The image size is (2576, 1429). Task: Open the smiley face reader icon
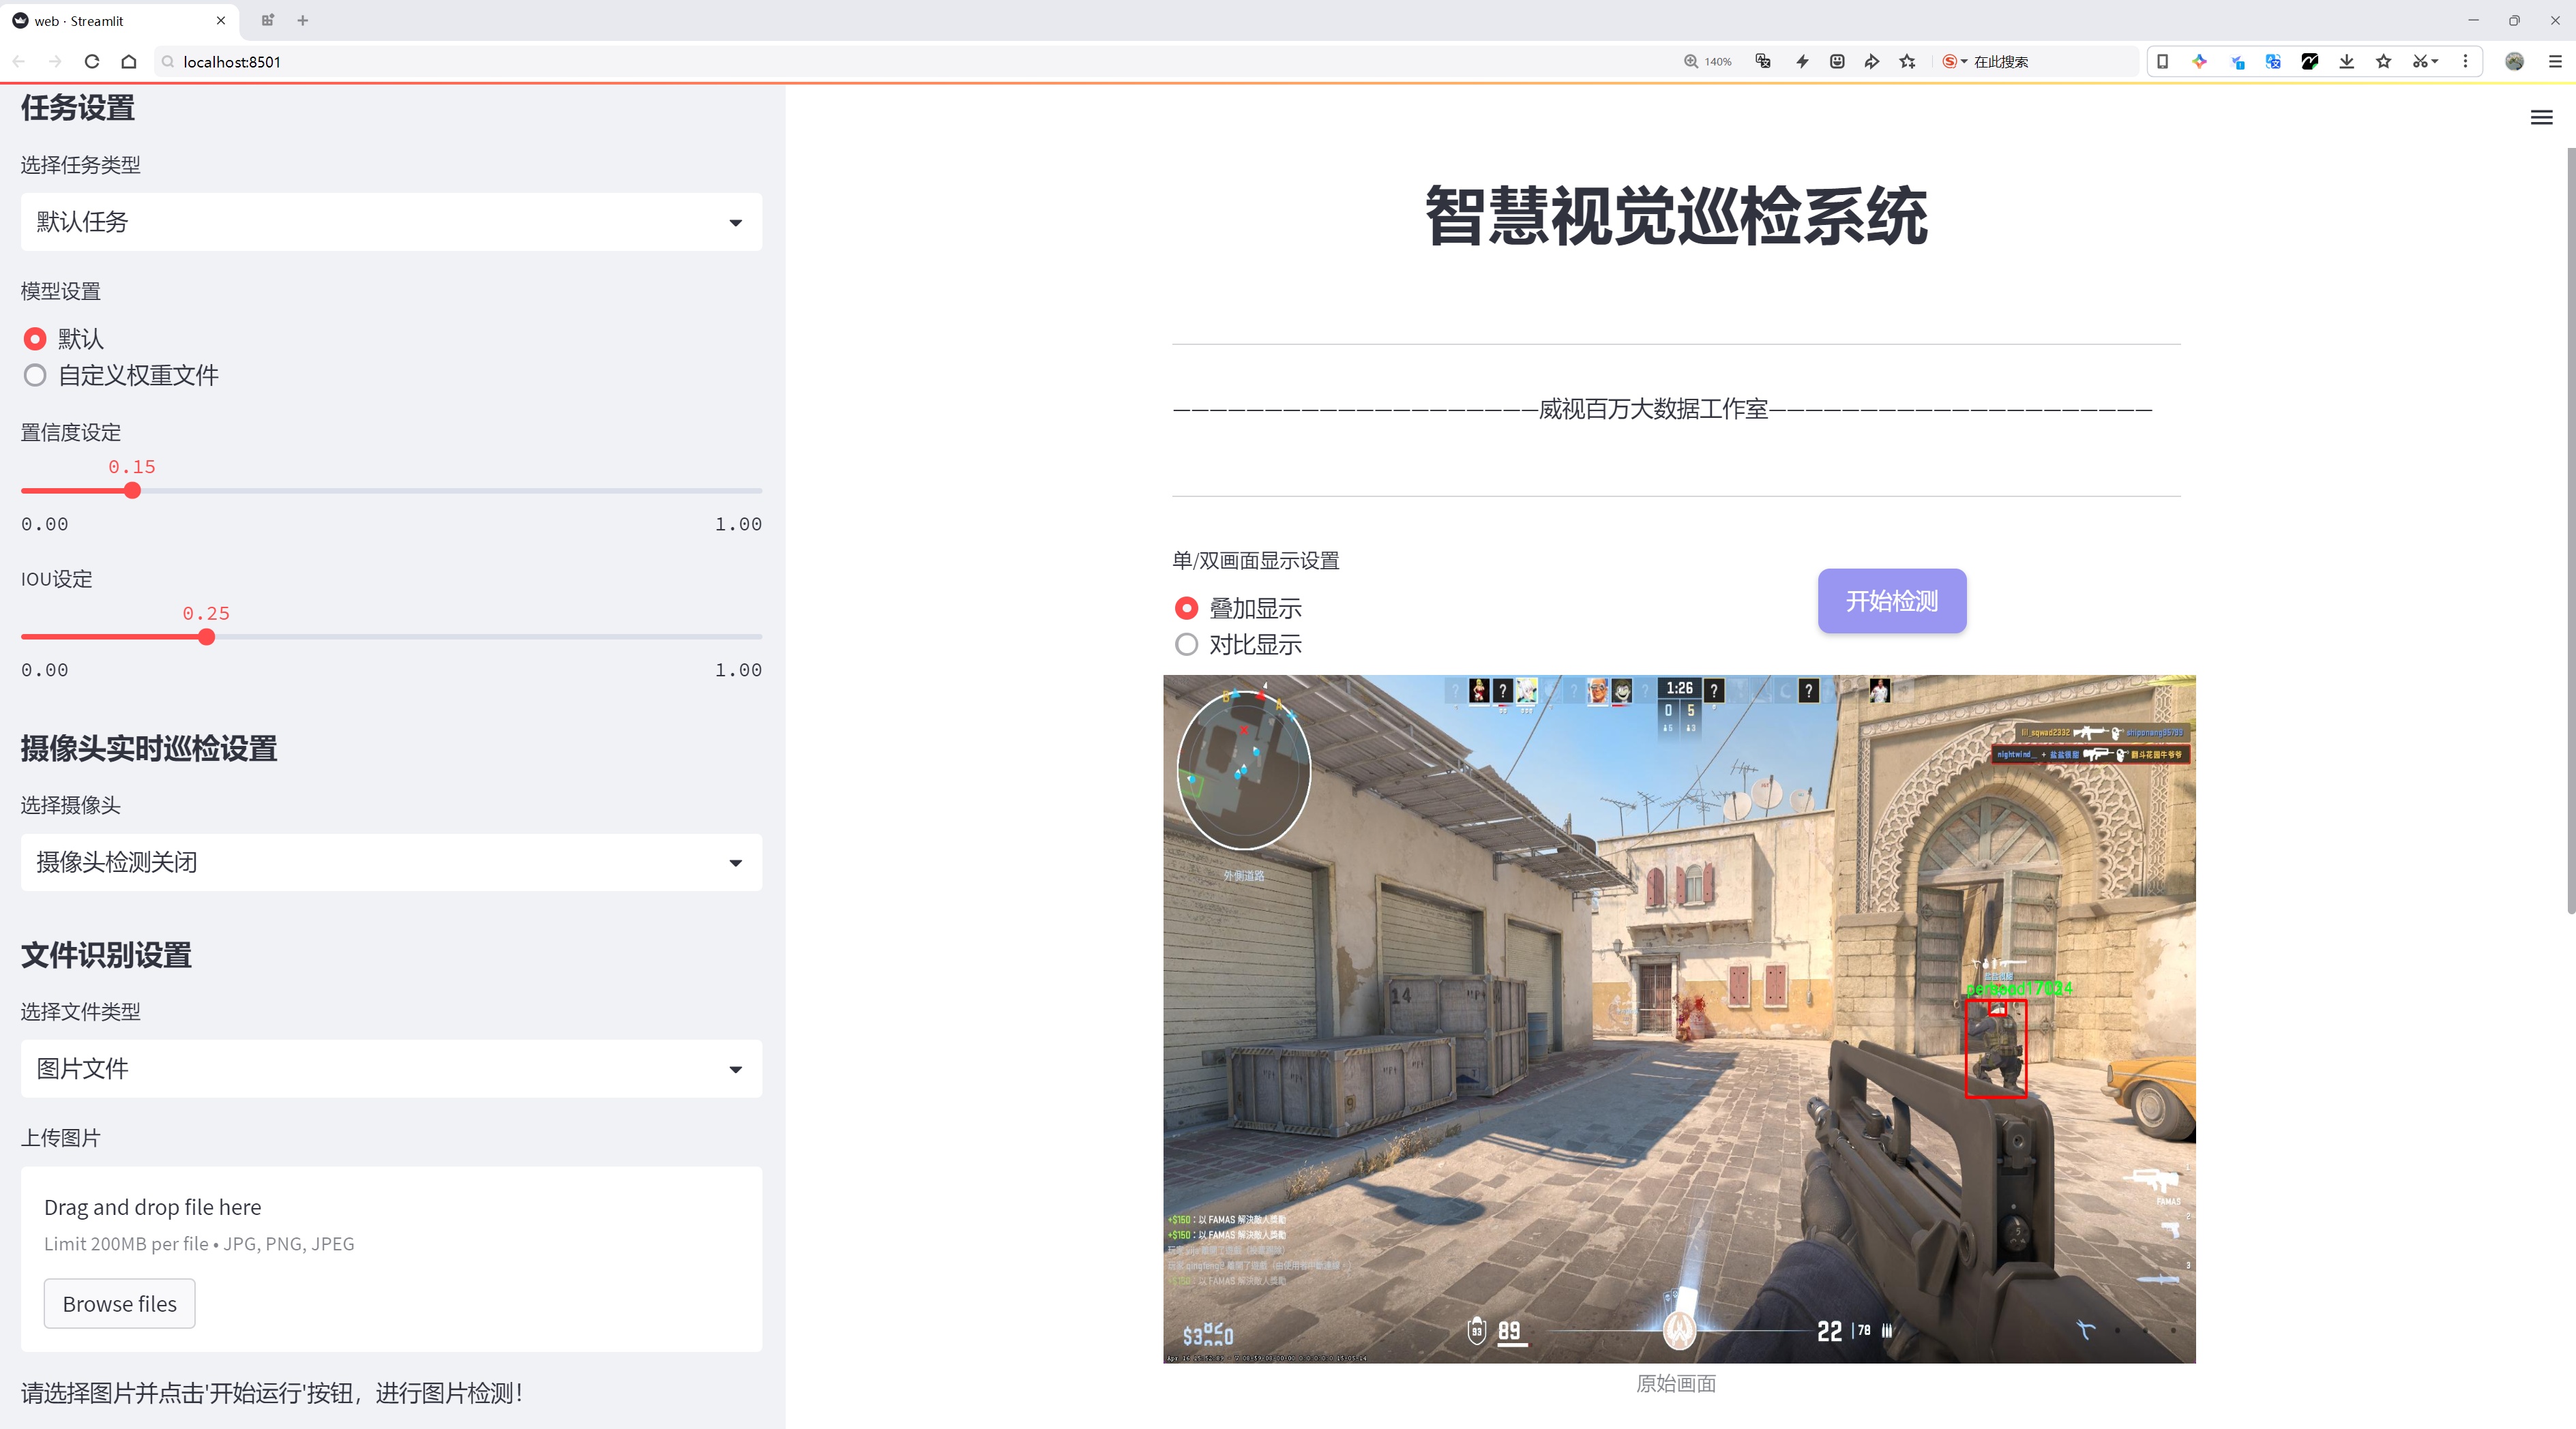[1837, 62]
